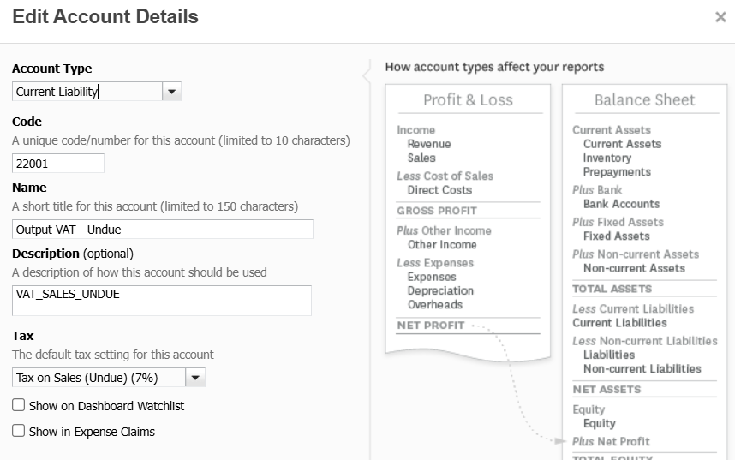Open the Account Type dropdown arrow
Viewport: 735px width, 460px height.
[x=172, y=92]
